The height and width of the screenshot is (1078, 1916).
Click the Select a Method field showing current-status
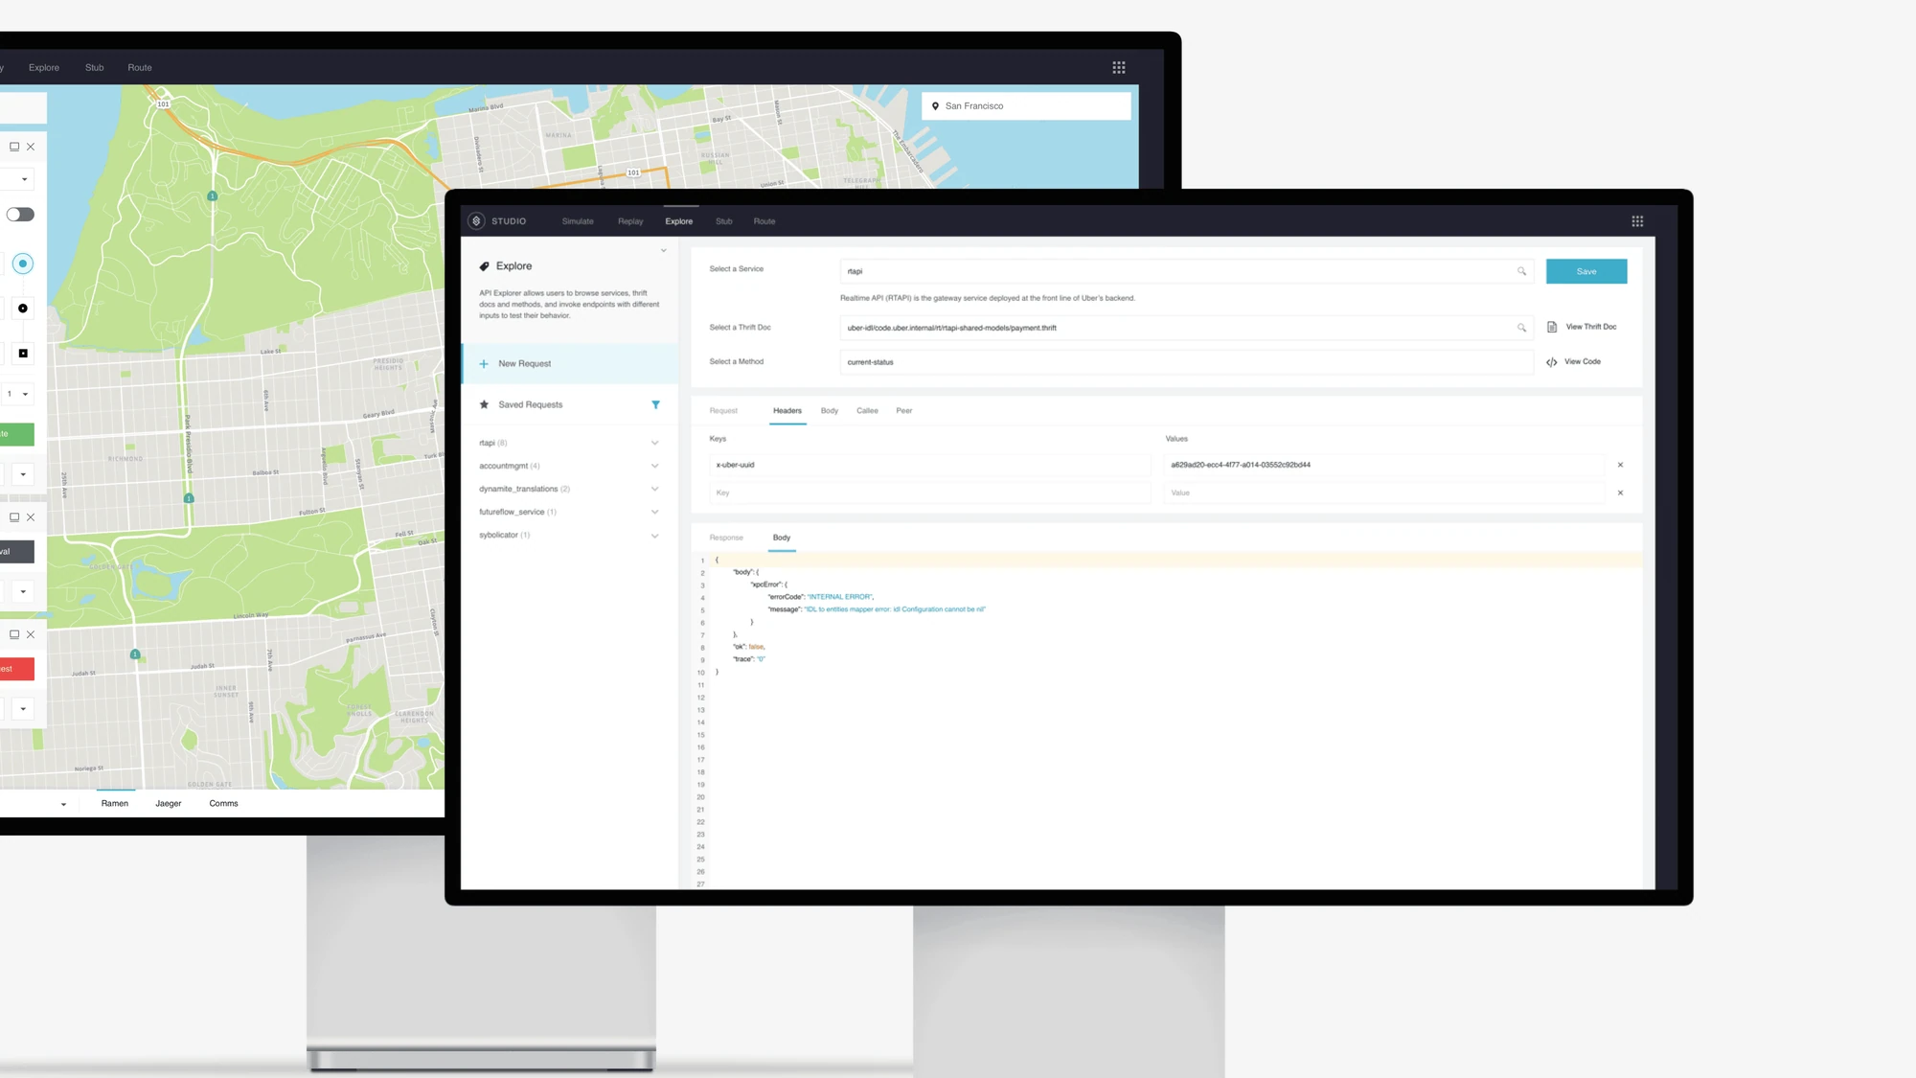(1187, 362)
